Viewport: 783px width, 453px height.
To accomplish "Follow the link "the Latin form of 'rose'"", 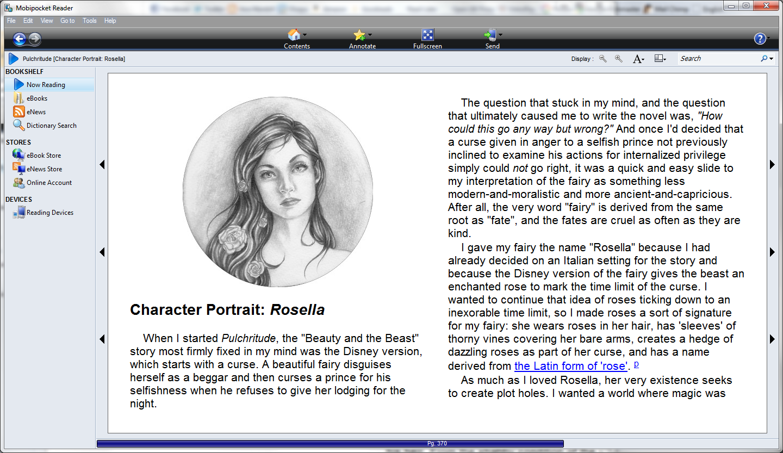I will pyautogui.click(x=571, y=365).
